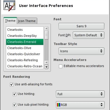Click the theme list scroll up arrow
The width and height of the screenshot is (110, 110).
46,29
